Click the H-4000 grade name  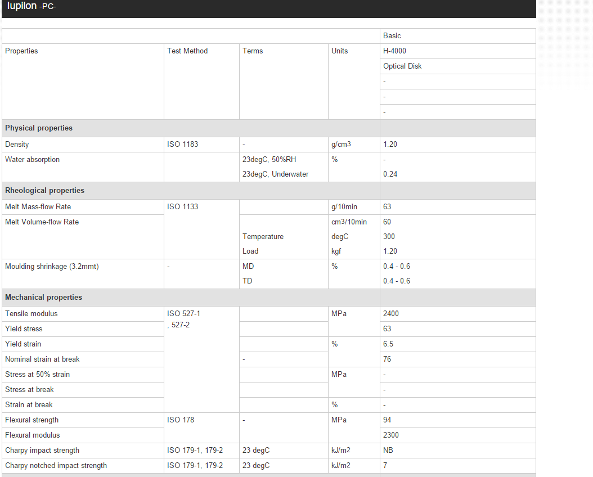coord(394,51)
